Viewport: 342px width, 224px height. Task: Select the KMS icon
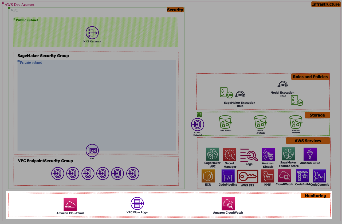[268, 176]
